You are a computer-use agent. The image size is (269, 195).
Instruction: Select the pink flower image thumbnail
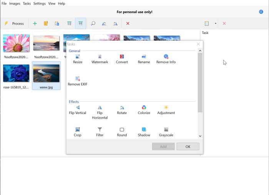pos(16,43)
